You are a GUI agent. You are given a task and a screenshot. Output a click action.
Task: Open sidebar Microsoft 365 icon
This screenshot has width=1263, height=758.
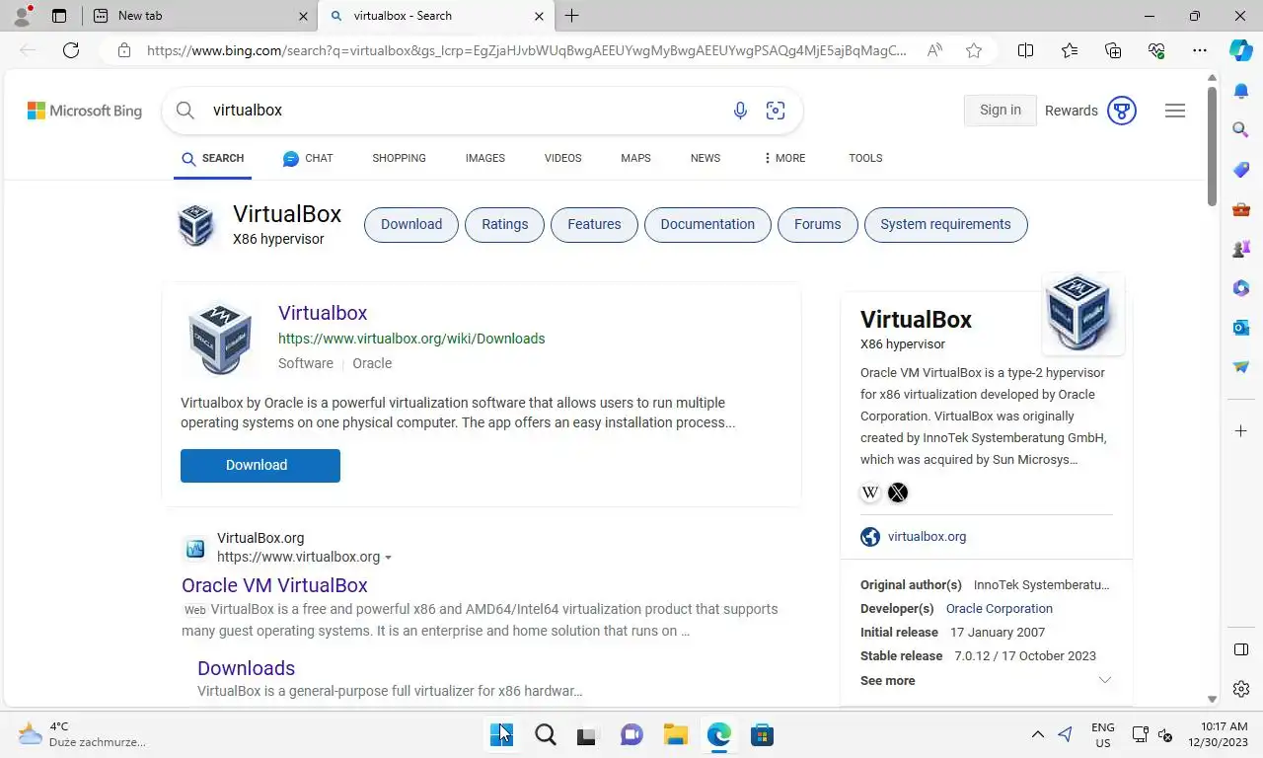click(x=1241, y=288)
